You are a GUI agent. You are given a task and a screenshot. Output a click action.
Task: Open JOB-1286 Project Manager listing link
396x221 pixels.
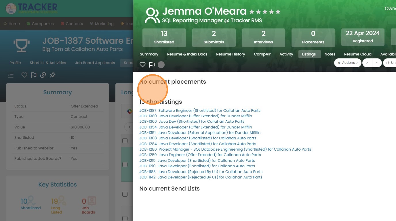(225, 149)
